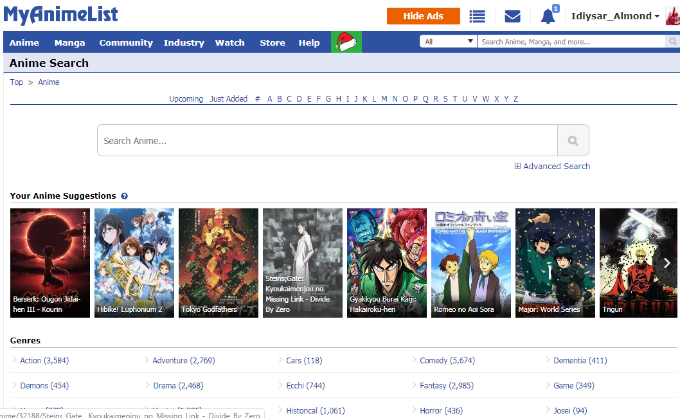Viewport: 680px width, 418px height.
Task: Open the anime list icon in header
Action: (x=477, y=17)
